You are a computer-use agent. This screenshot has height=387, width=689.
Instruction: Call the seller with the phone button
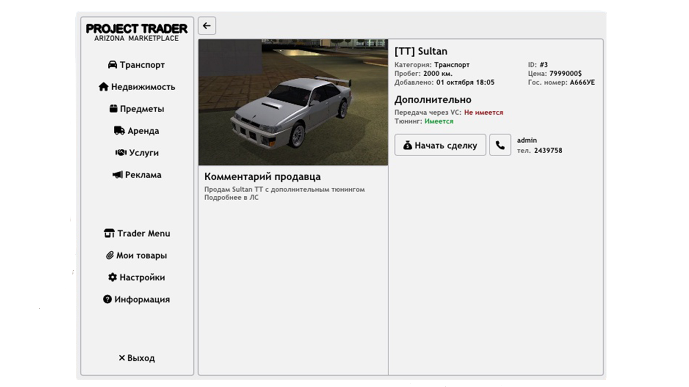(x=500, y=145)
